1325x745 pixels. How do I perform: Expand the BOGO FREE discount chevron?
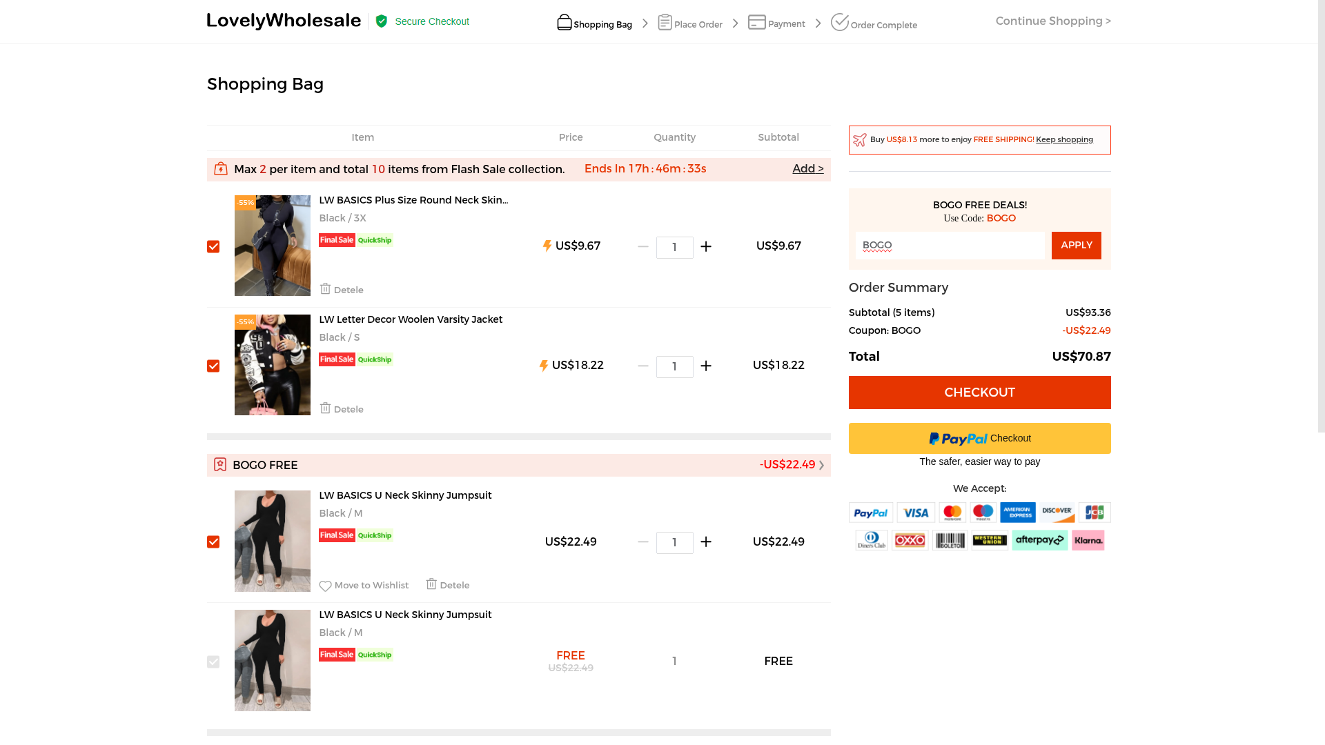[821, 466]
